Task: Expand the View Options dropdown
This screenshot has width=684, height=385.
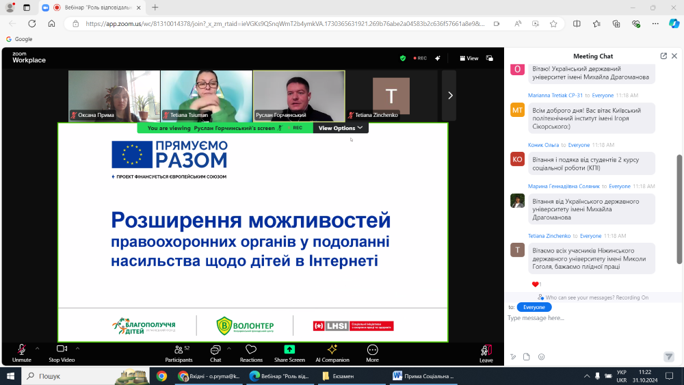Action: coord(341,128)
